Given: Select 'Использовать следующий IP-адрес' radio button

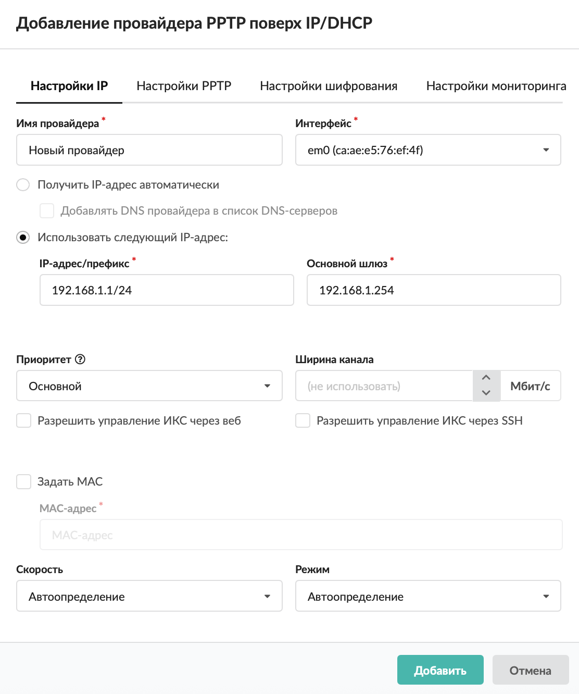Looking at the screenshot, I should coord(23,238).
